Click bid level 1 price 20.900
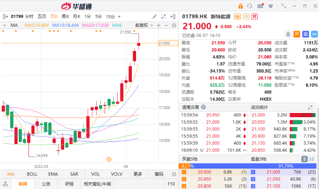Image resolution: width=319 pixels, height=189 pixels. tap(205, 172)
